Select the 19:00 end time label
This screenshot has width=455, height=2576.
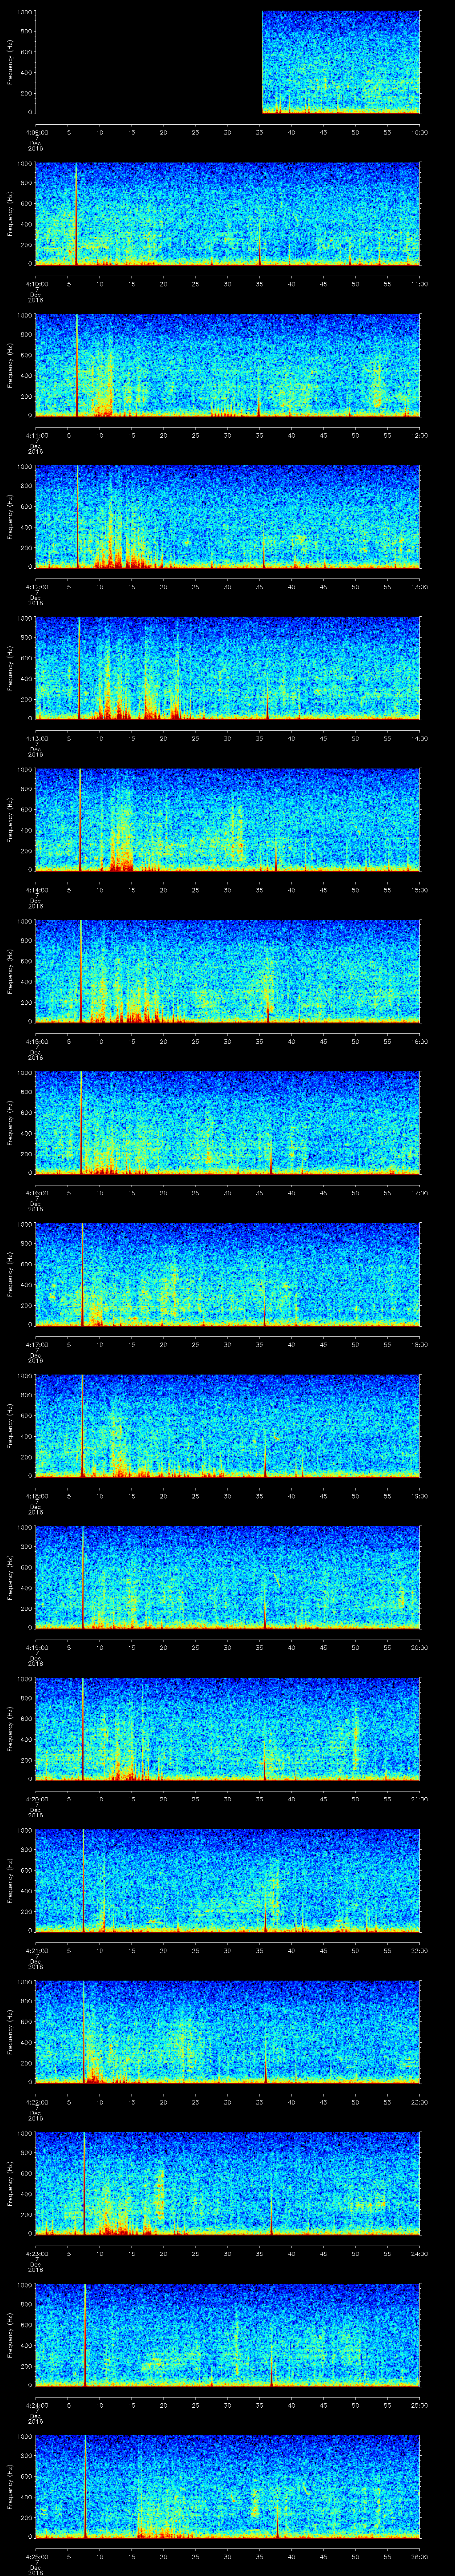[x=419, y=1496]
